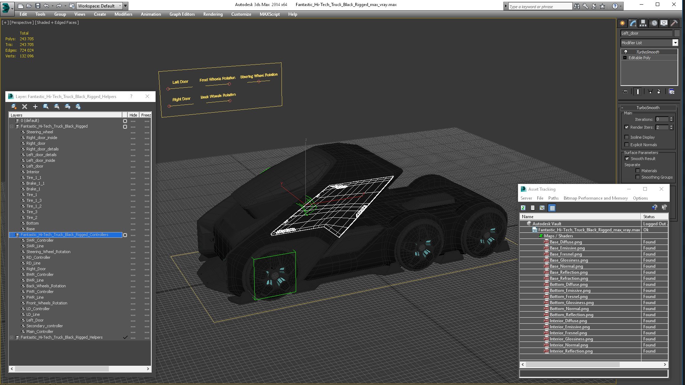This screenshot has width=685, height=385.
Task: Collapse the TurboSmooth rollout minus
Action: 622,108
